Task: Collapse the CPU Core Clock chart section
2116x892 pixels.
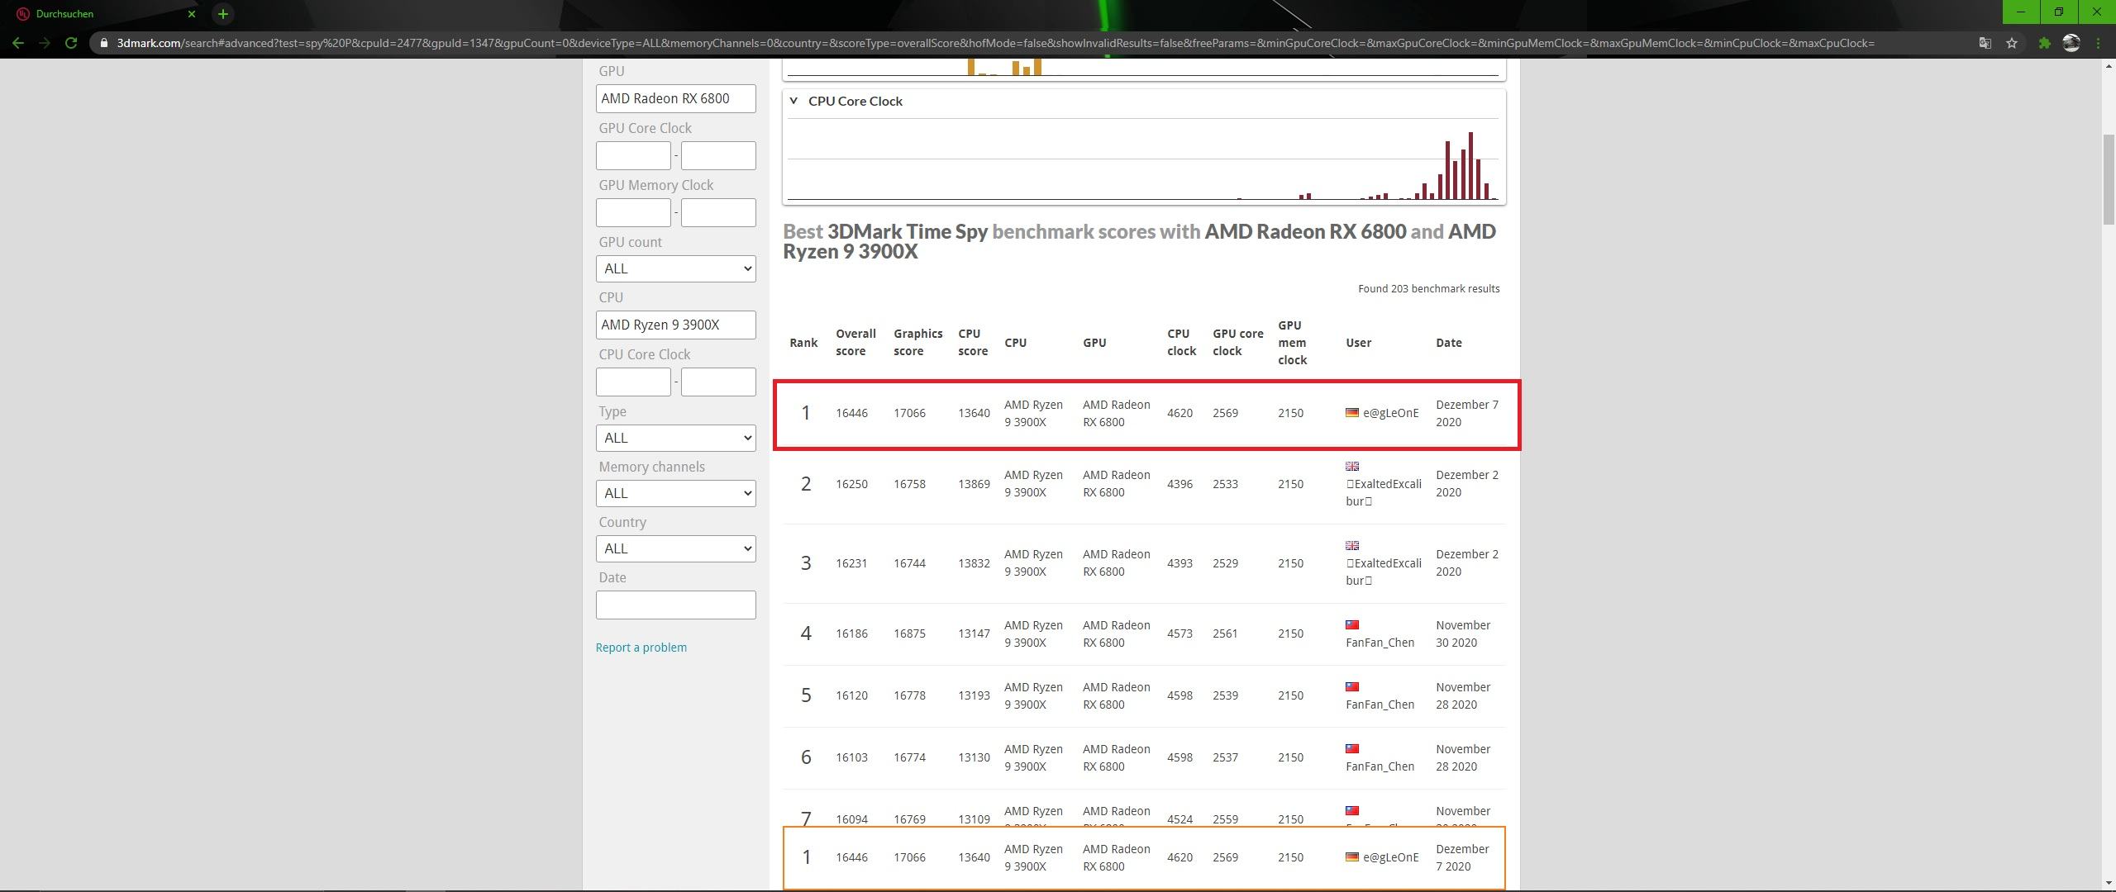Action: [793, 101]
